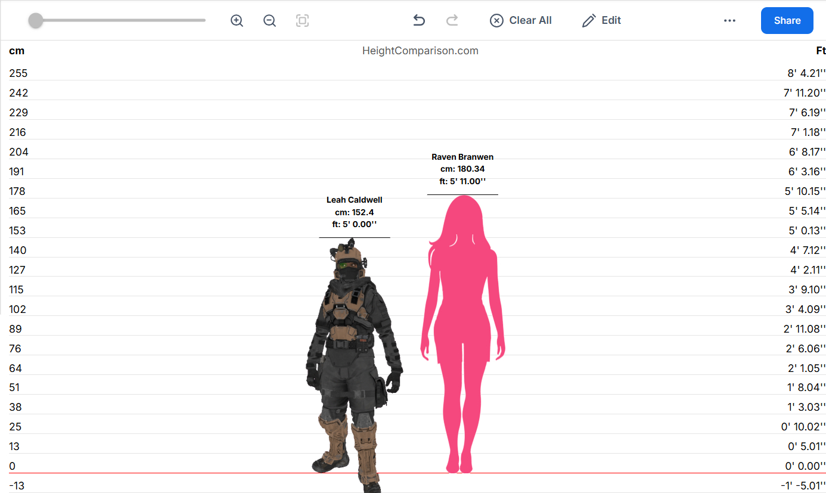The height and width of the screenshot is (493, 826).
Task: Click Raven's cm: 180.34 height text
Action: [x=462, y=169]
